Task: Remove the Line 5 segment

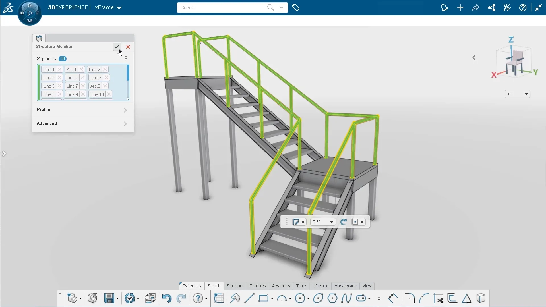Action: pyautogui.click(x=107, y=78)
